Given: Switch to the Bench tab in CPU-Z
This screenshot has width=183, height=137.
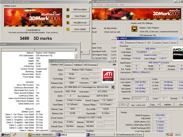Looking at the screenshot, I should coord(166,43).
